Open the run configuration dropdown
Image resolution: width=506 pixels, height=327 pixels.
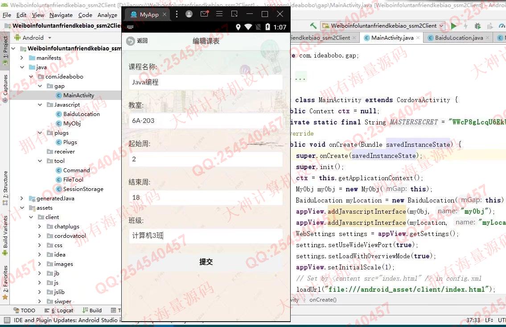[383, 26]
